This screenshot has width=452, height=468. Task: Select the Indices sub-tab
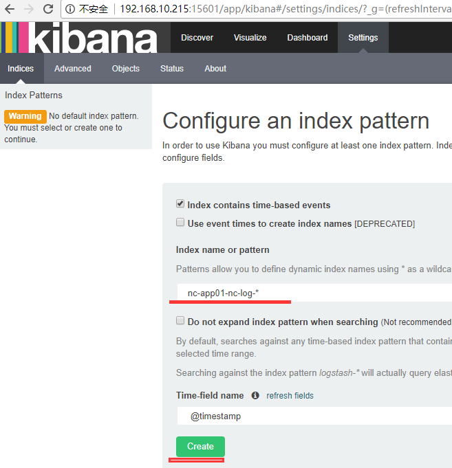(x=21, y=69)
